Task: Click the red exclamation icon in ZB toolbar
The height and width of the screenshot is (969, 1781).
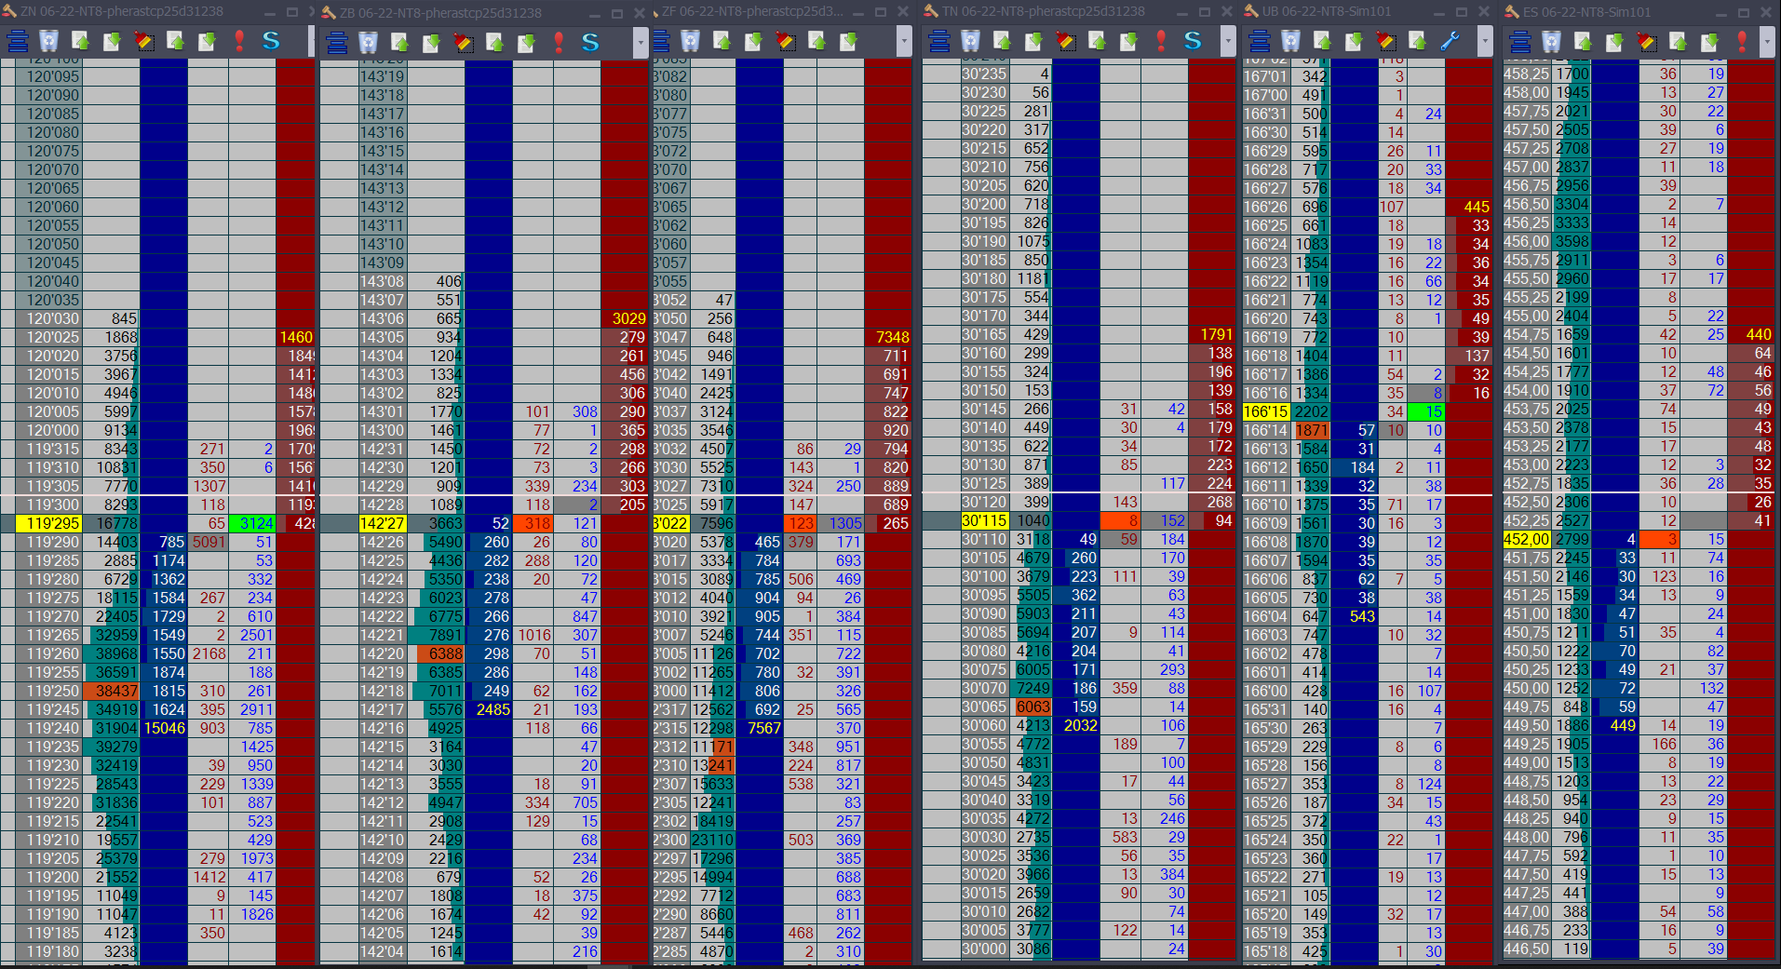Action: pos(559,43)
